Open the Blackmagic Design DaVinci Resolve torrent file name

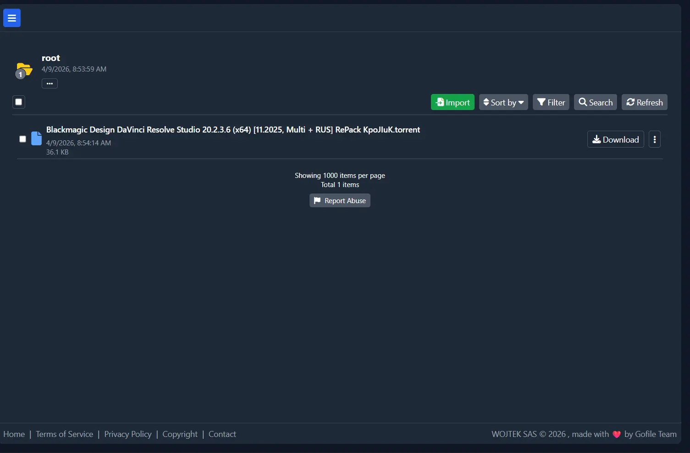[233, 130]
